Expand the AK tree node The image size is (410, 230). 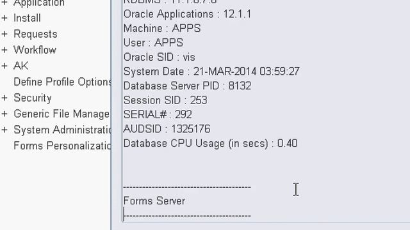(4, 66)
